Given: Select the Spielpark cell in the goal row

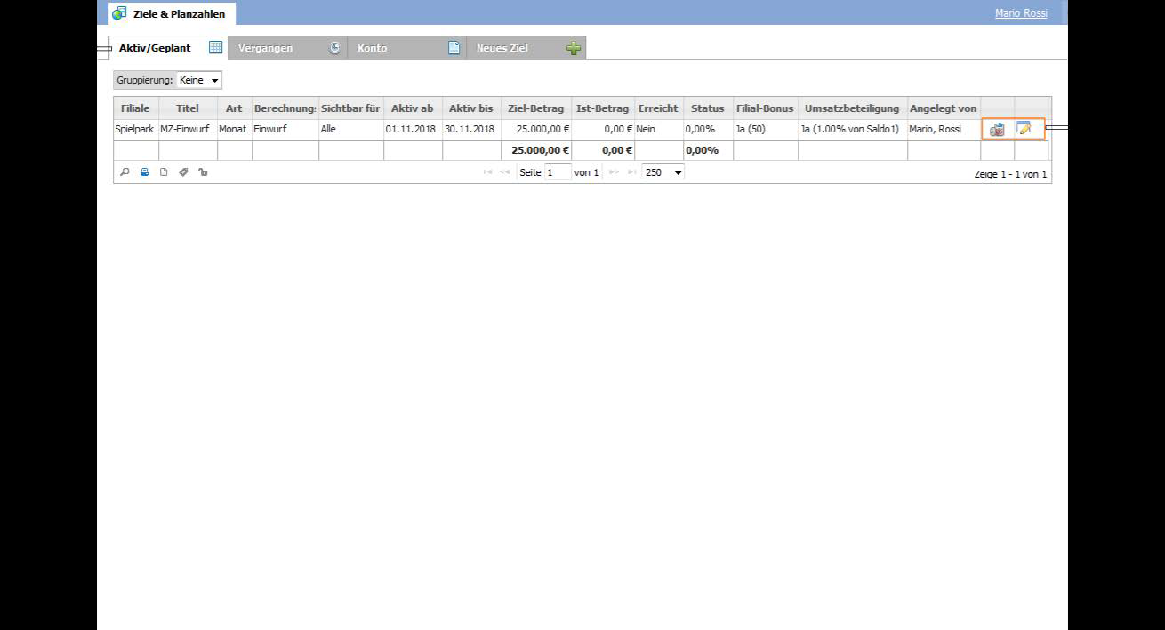Looking at the screenshot, I should click(x=134, y=129).
